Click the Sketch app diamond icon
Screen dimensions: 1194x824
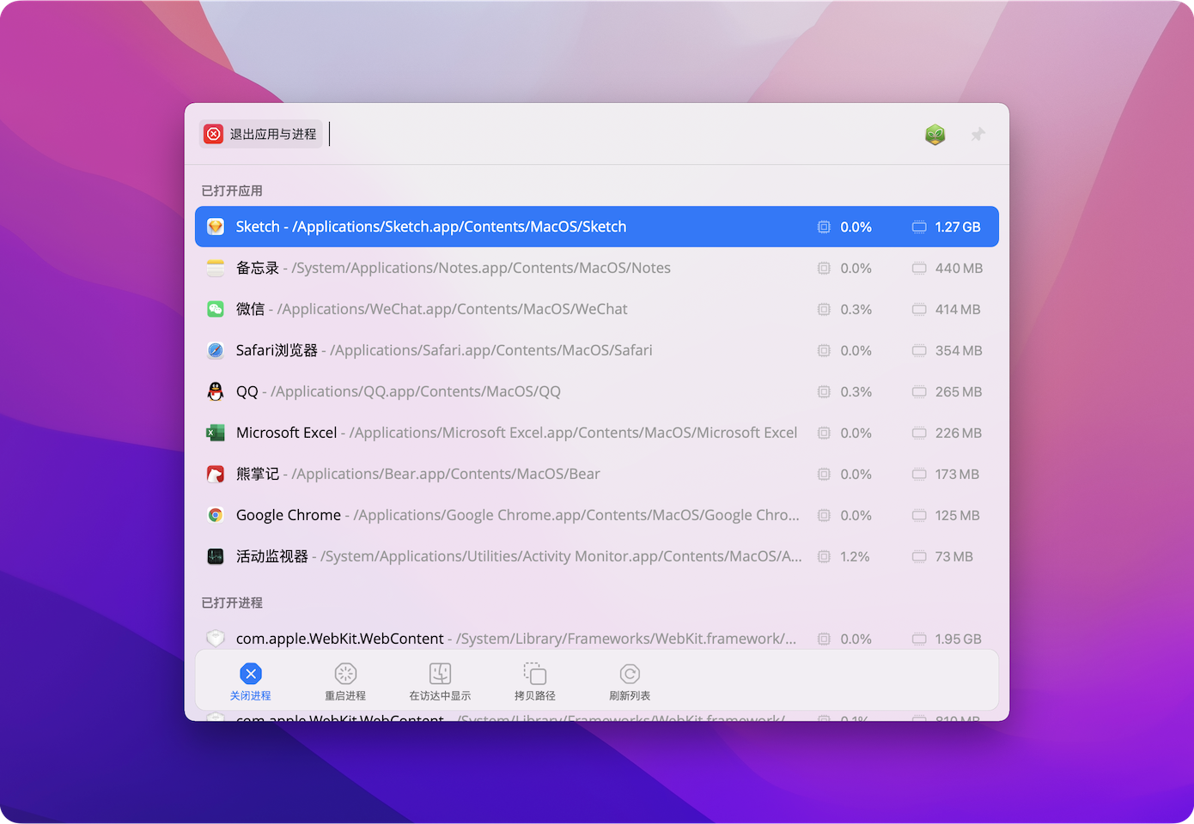(x=216, y=227)
